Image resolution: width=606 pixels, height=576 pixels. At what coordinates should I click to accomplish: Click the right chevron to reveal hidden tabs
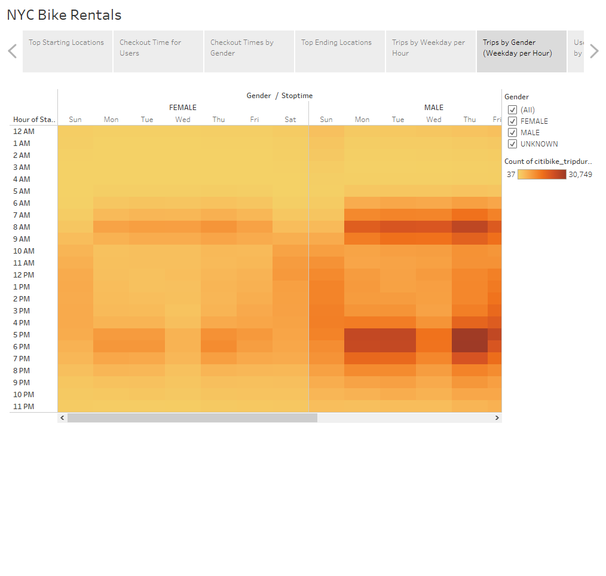594,51
